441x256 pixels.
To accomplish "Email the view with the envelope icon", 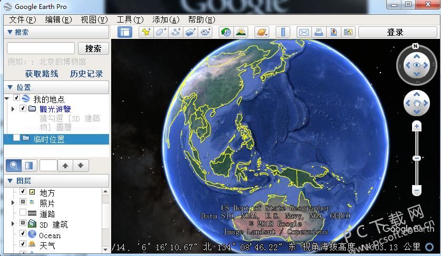I will coord(304,32).
